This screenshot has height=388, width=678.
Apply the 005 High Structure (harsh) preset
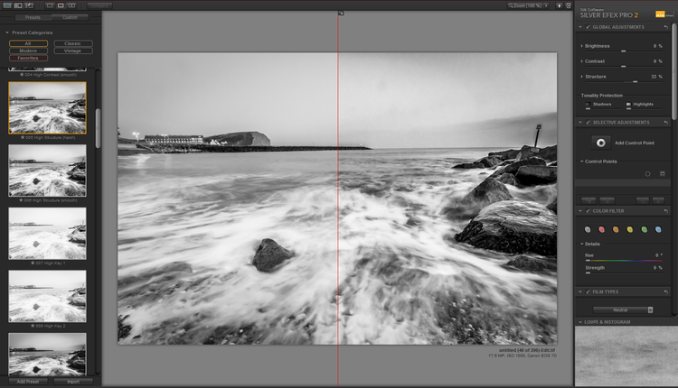48,108
